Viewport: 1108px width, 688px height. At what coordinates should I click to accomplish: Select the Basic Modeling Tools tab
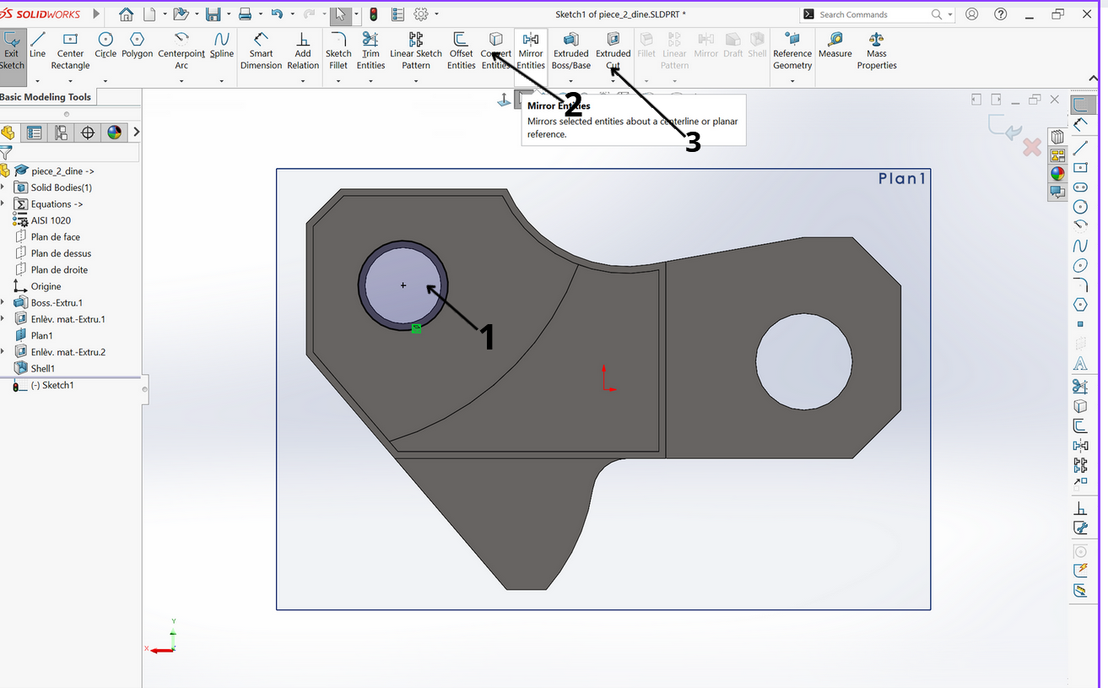pyautogui.click(x=46, y=97)
